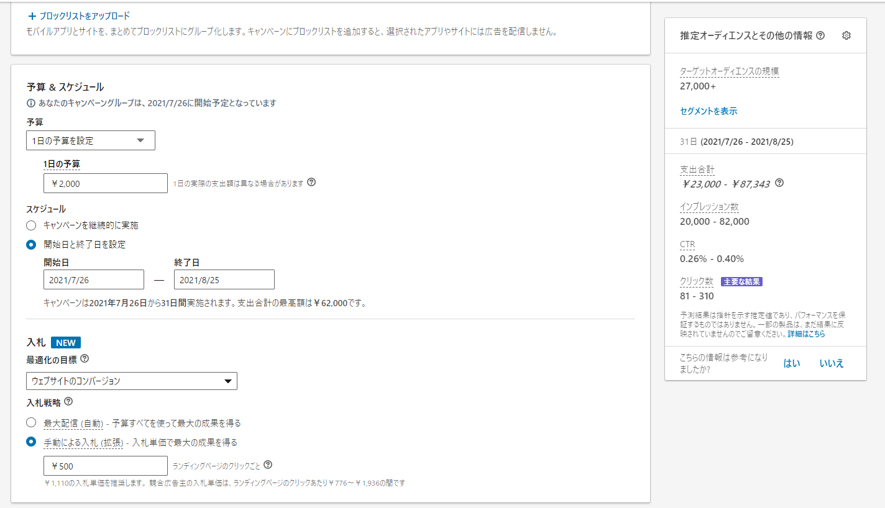Click help icon beside 入札戦略
885x508 pixels.
tap(68, 402)
